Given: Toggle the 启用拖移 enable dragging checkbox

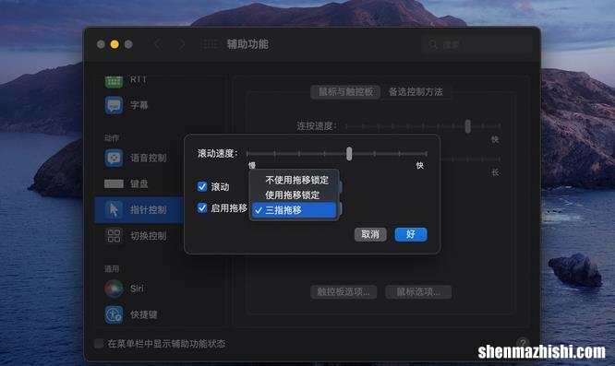Looking at the screenshot, I should click(x=202, y=207).
